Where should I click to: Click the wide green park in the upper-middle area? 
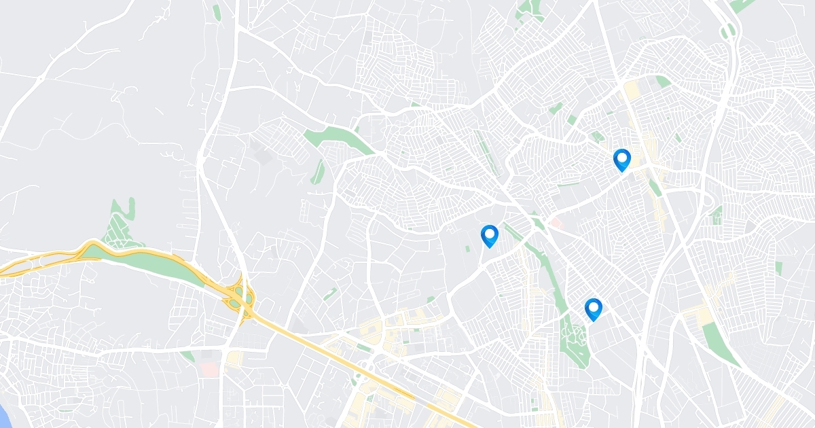pos(338,139)
